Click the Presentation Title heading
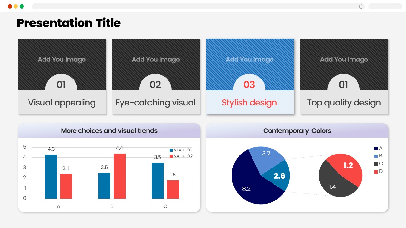Image resolution: width=406 pixels, height=228 pixels. coord(69,23)
